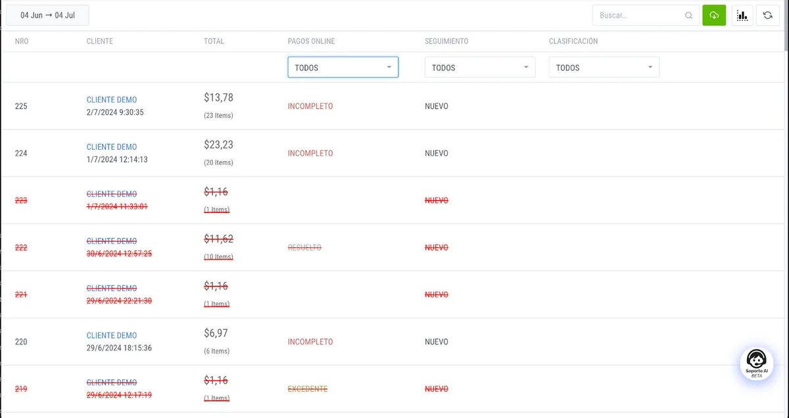This screenshot has height=418, width=789.
Task: Open CLIENTE DEMO link for order 224
Action: (112, 147)
